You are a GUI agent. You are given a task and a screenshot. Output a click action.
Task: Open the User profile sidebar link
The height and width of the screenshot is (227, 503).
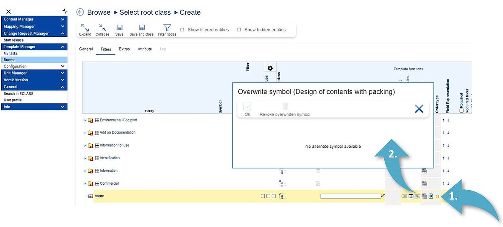coord(13,100)
